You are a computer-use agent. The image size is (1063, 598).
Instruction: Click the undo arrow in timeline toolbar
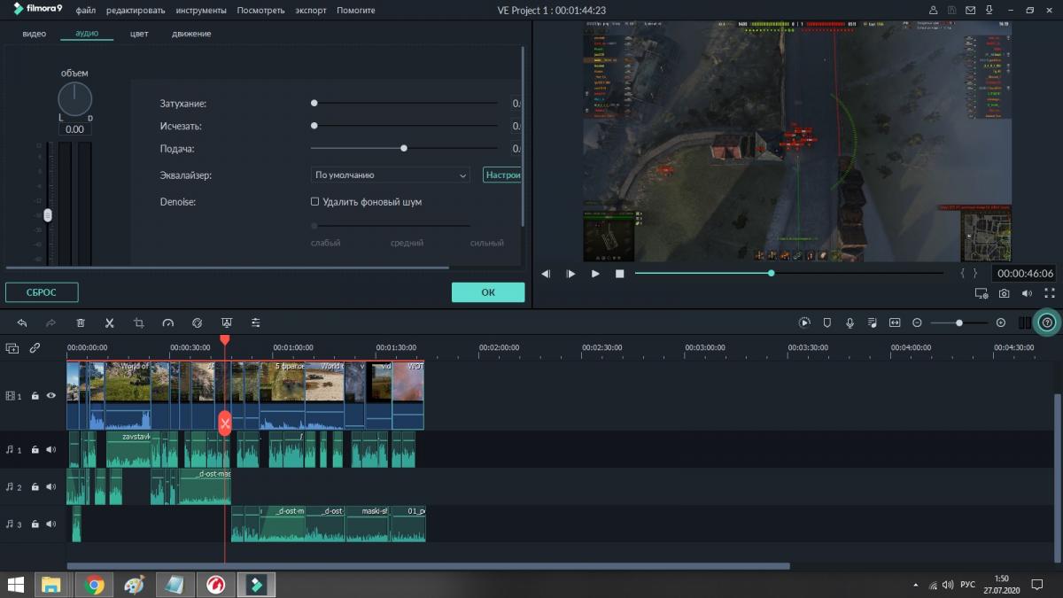22,323
